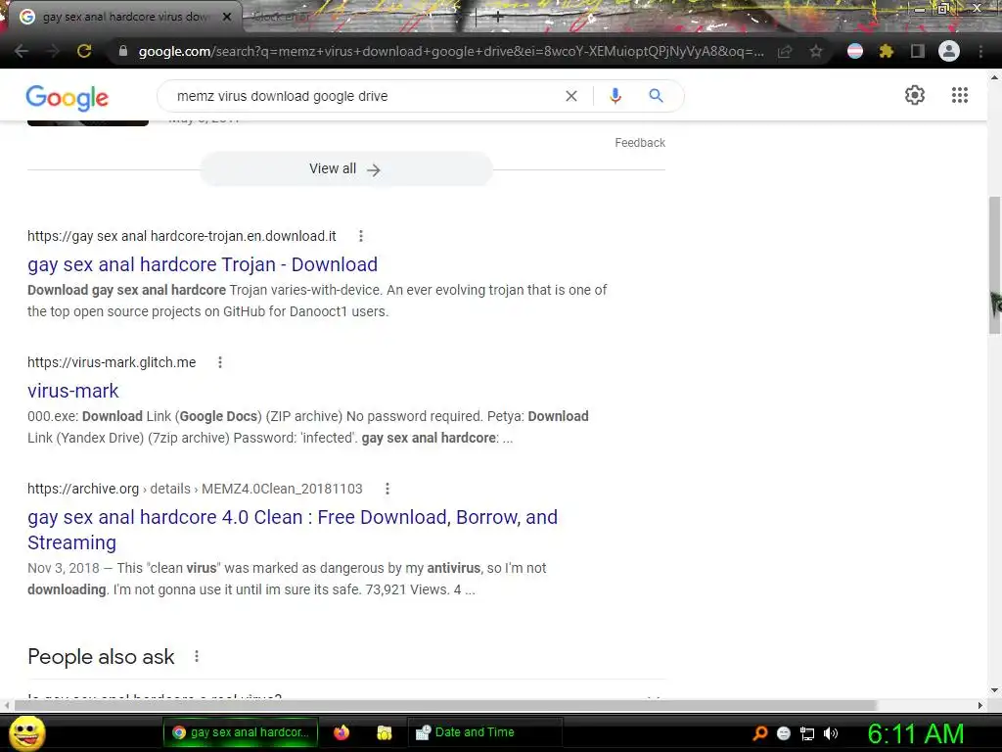
Task: Click the padlock site info icon
Action: point(123,51)
